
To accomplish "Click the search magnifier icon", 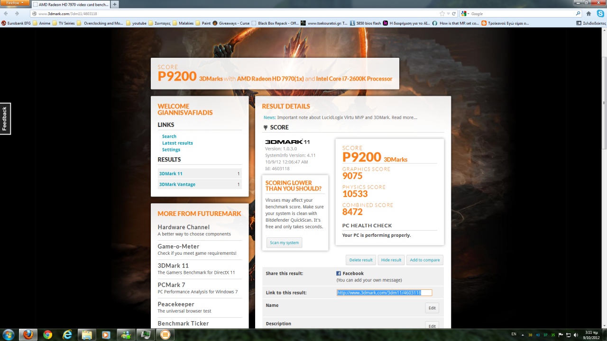I will pyautogui.click(x=578, y=14).
